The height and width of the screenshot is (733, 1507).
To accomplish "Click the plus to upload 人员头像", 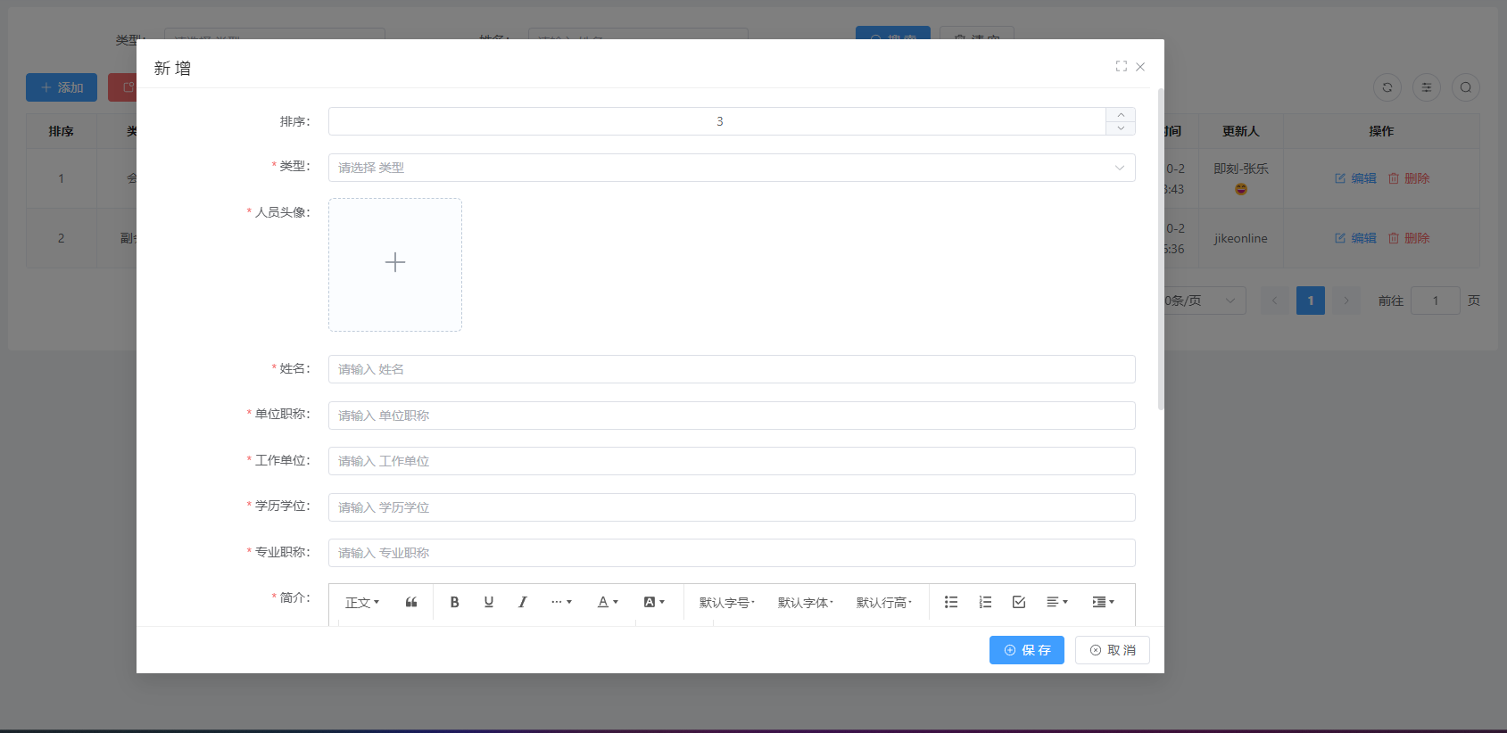I will [x=395, y=263].
